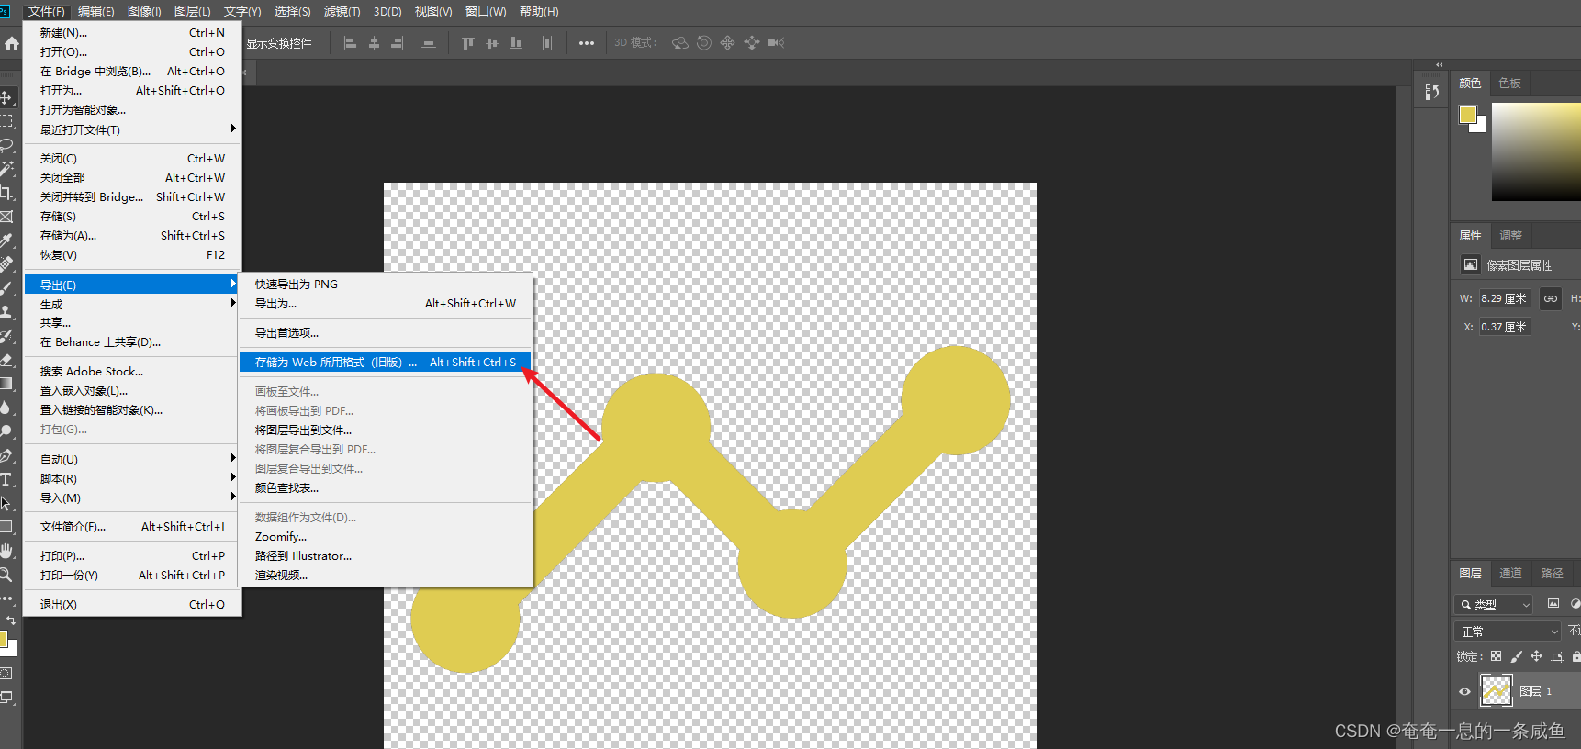Image resolution: width=1581 pixels, height=749 pixels.
Task: Open the 编辑 menu
Action: tap(95, 11)
